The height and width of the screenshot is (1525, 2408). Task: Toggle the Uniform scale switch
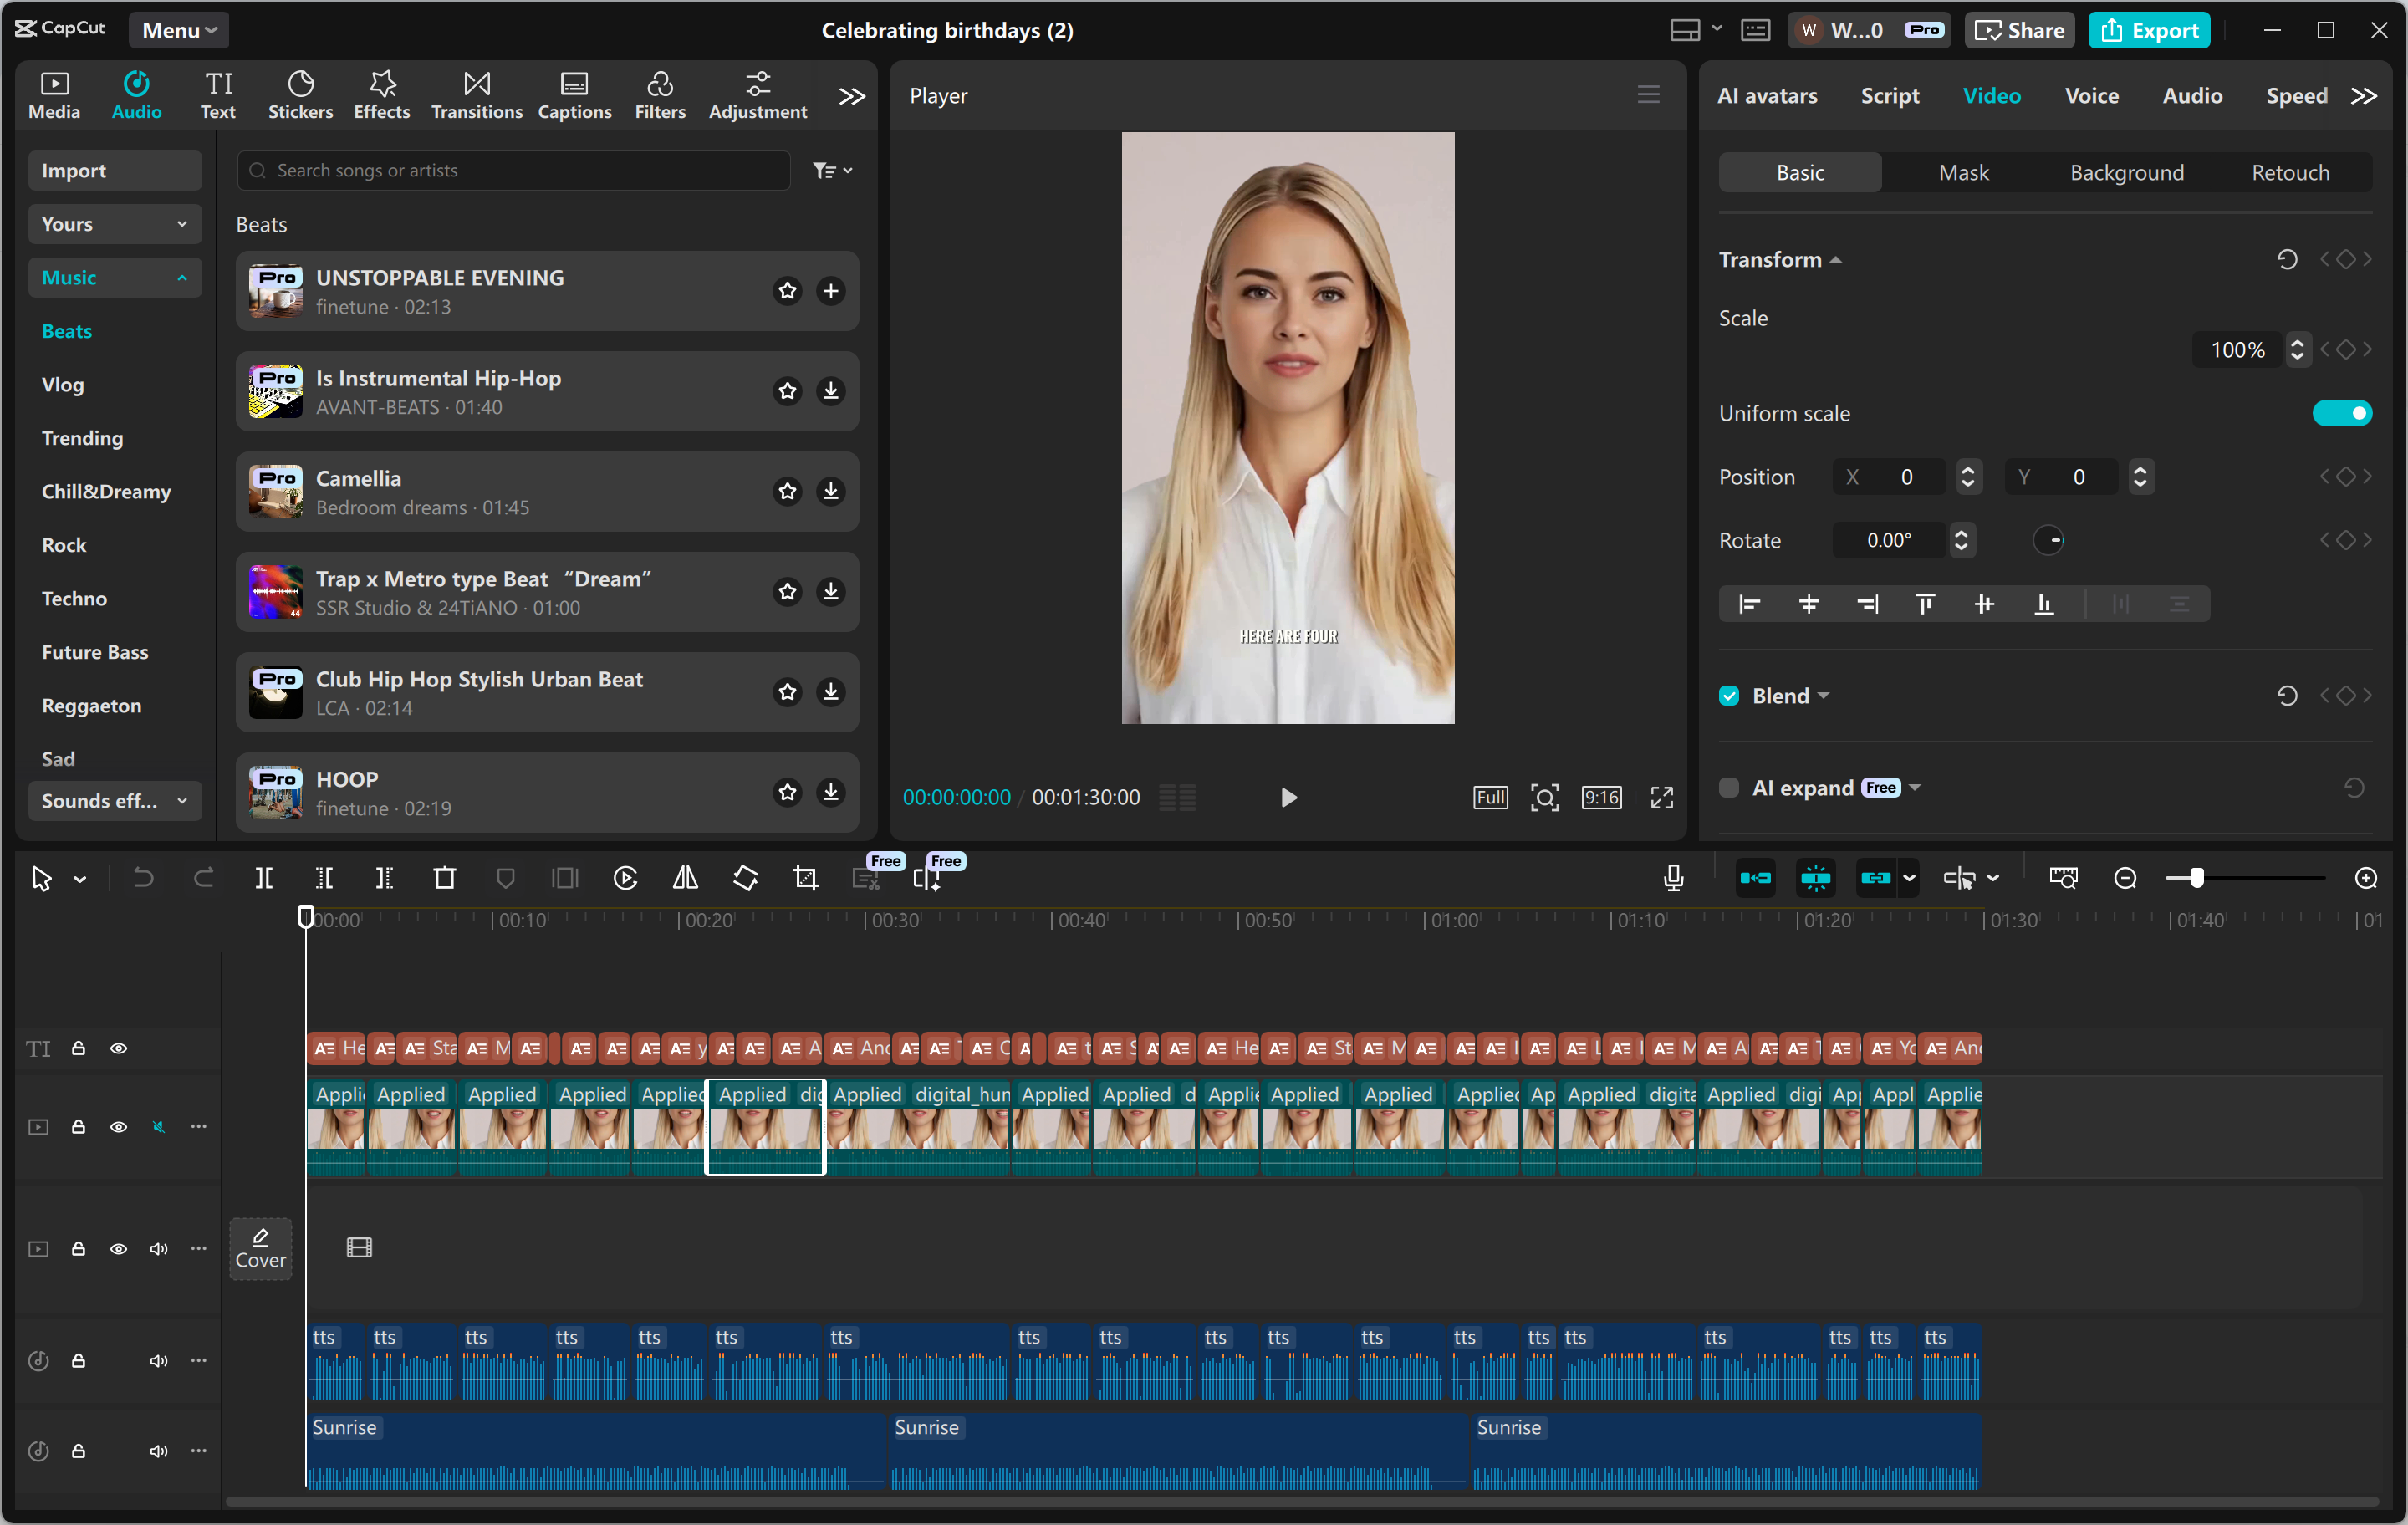click(x=2341, y=413)
